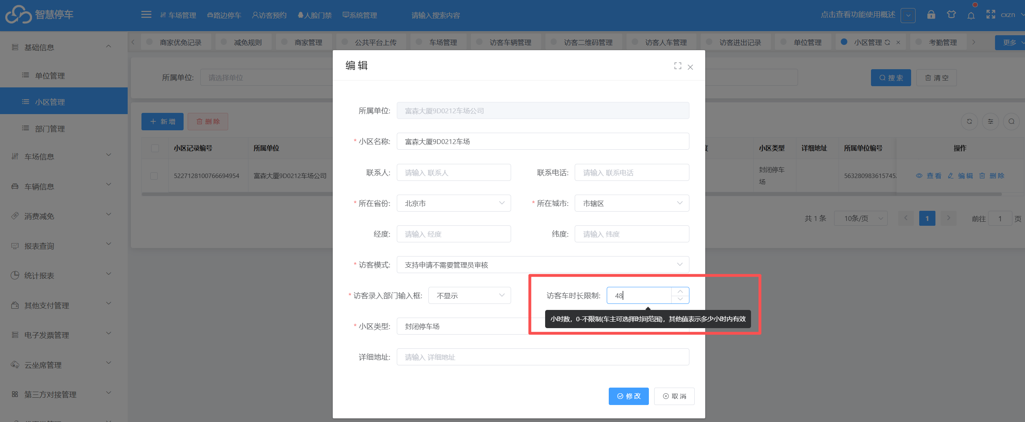Viewport: 1025px width, 422px height.
Task: Click the 新增 button
Action: 163,121
